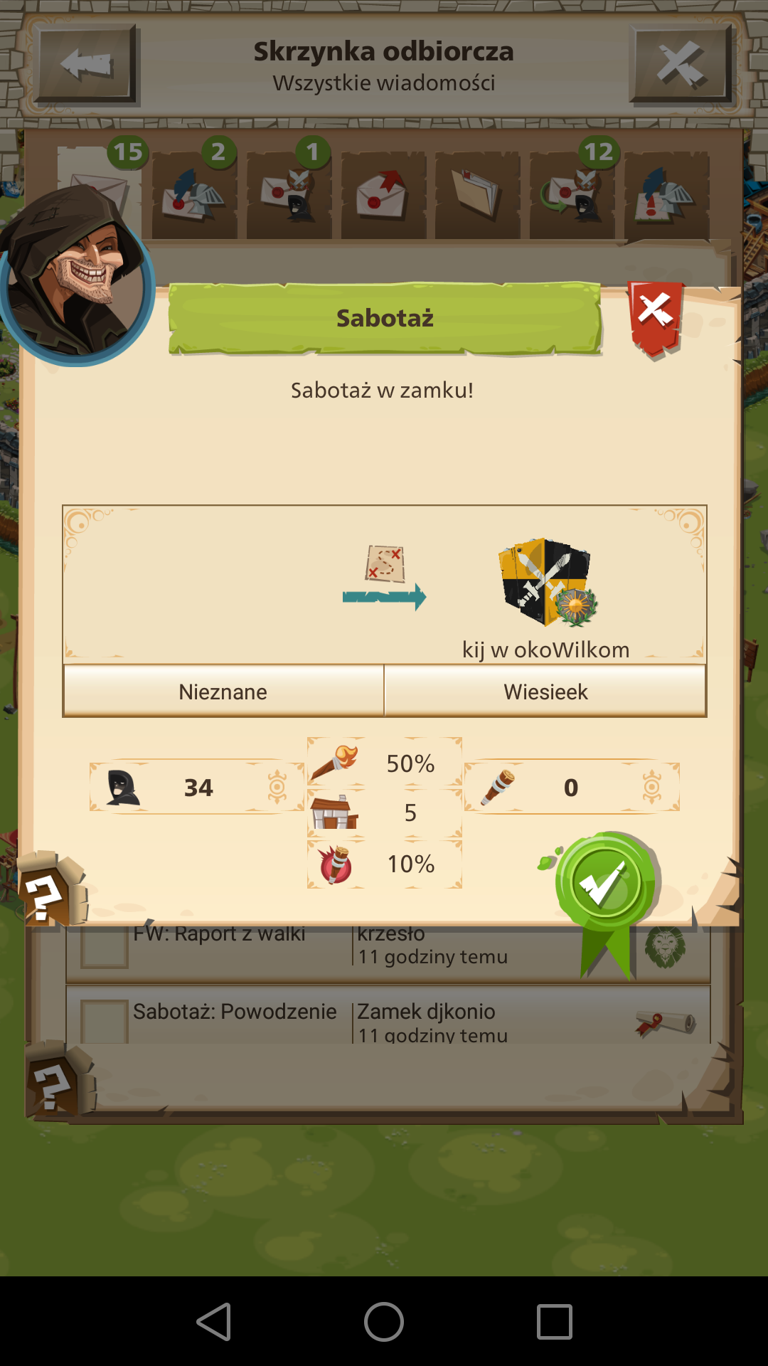Click the kij w okoWilkom alliance shield
The width and height of the screenshot is (768, 1366).
tap(546, 582)
